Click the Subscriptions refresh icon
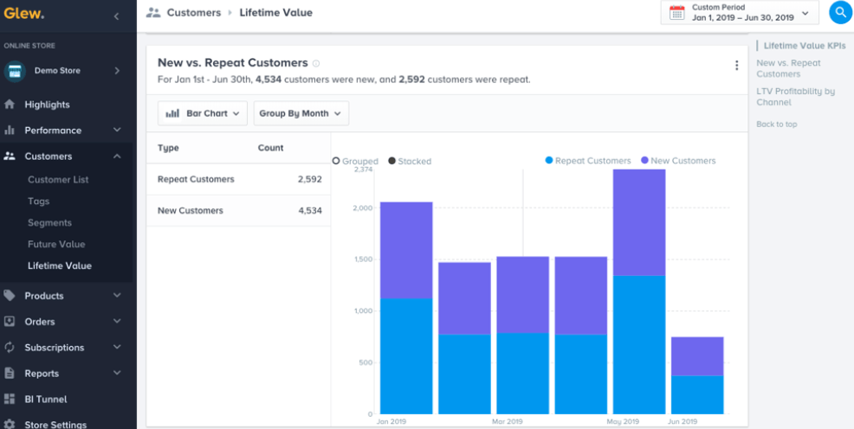Image resolution: width=854 pixels, height=429 pixels. click(10, 347)
